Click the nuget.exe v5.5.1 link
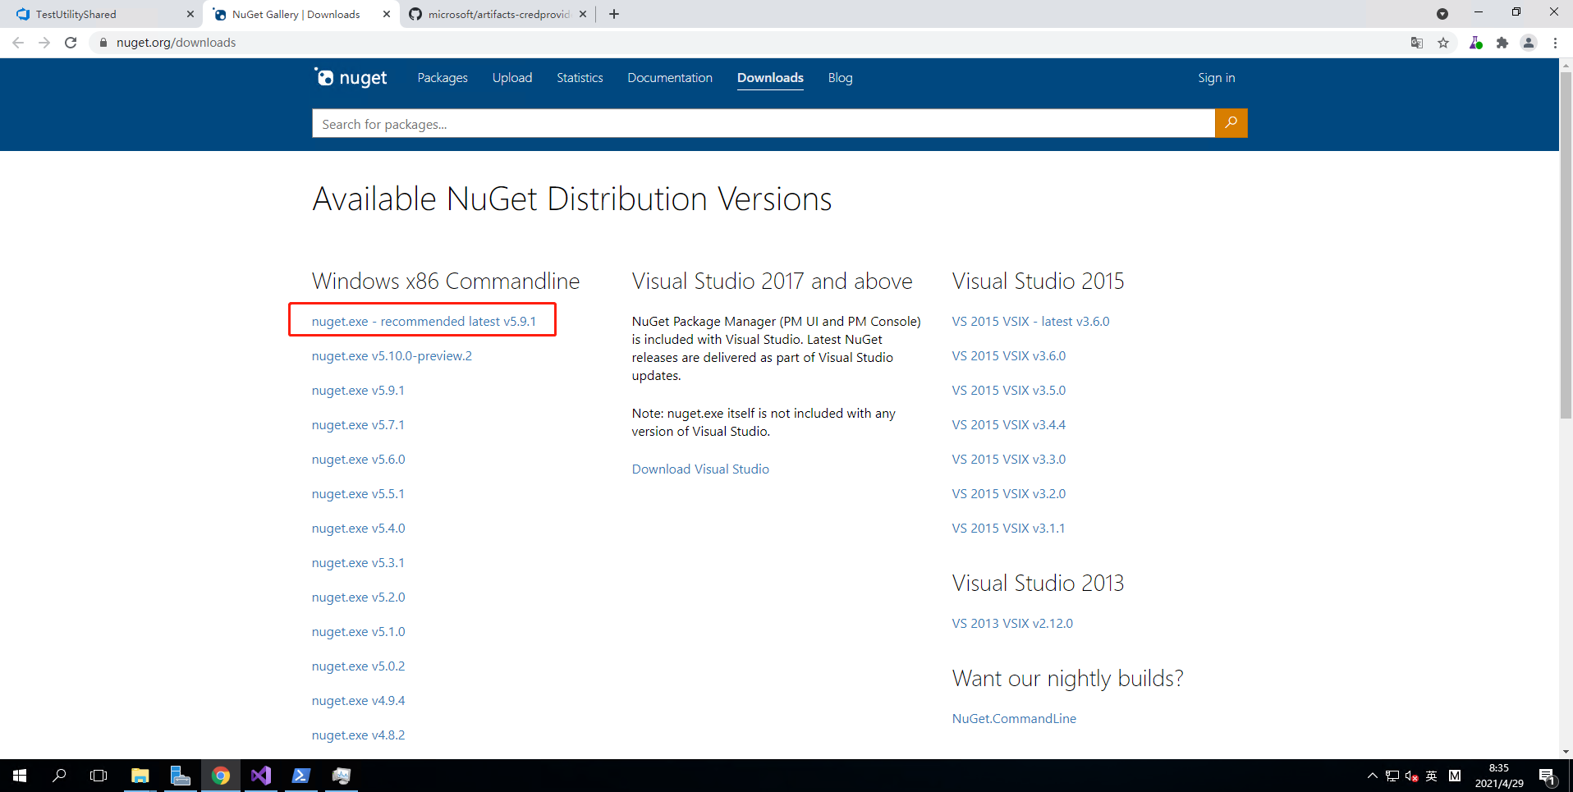Viewport: 1573px width, 792px height. pyautogui.click(x=358, y=493)
